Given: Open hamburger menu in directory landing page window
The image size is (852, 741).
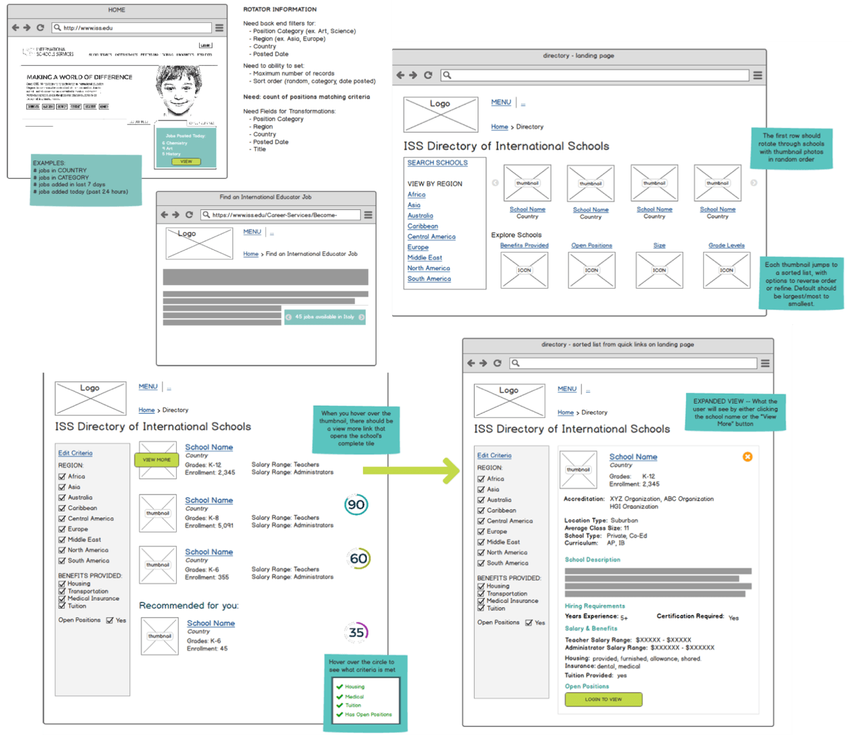Looking at the screenshot, I should click(x=758, y=75).
